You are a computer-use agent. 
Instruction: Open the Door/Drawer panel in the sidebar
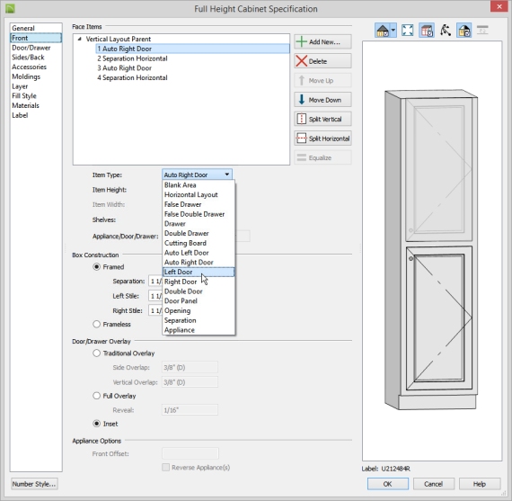(31, 48)
